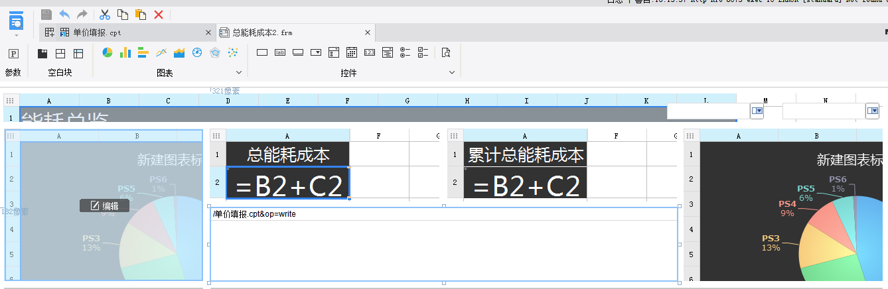The width and height of the screenshot is (888, 289).
Task: Insert a horizontal bar chart
Action: point(143,52)
